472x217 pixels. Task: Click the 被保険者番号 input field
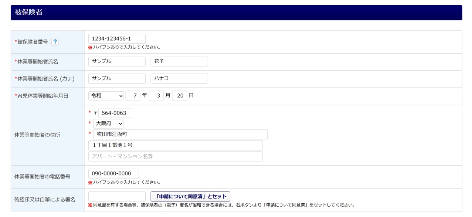coord(117,38)
